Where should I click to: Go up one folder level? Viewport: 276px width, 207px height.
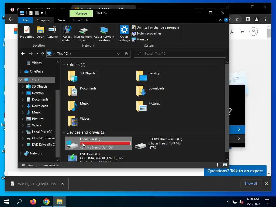43,54
